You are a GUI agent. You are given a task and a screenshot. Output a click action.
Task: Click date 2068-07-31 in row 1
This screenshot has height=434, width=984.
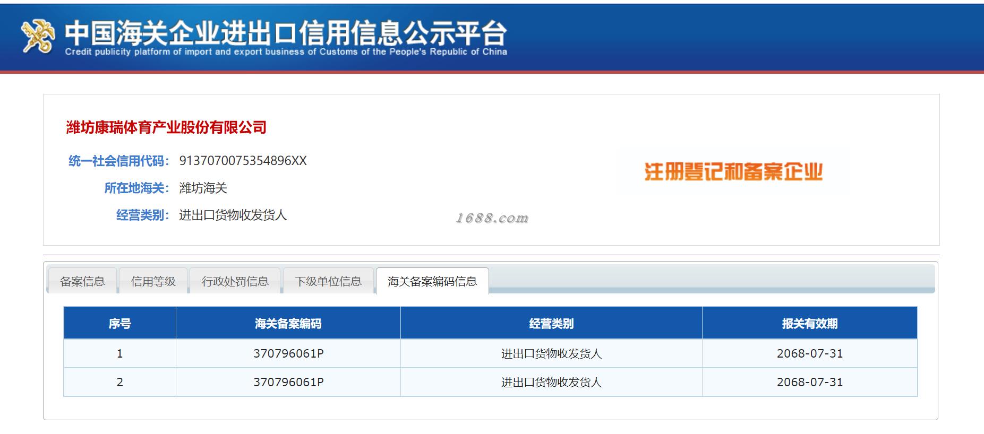(810, 353)
